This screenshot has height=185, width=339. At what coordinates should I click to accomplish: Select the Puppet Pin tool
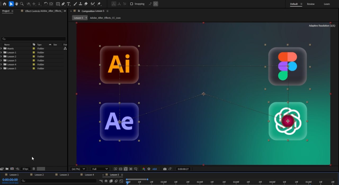pos(99,4)
